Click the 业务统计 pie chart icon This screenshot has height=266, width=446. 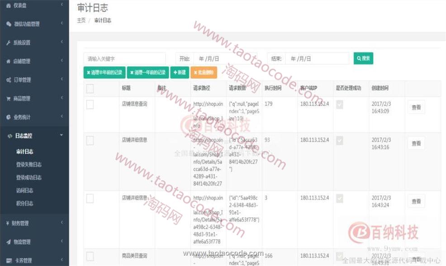click(8, 117)
